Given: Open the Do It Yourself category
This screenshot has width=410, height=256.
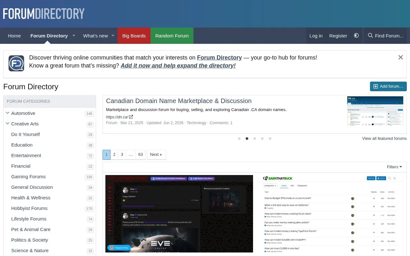Looking at the screenshot, I should [x=26, y=134].
